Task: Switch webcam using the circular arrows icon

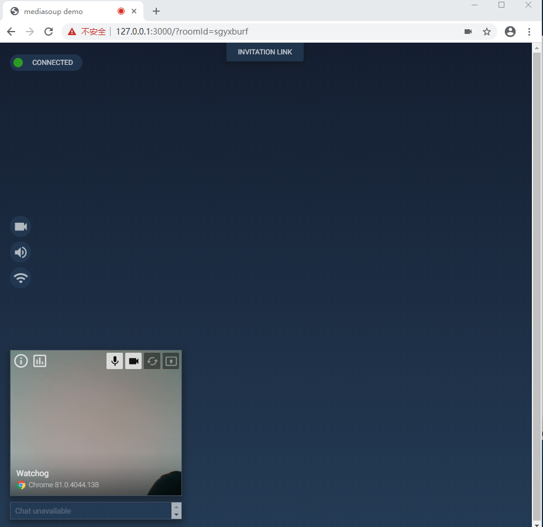Action: click(152, 361)
